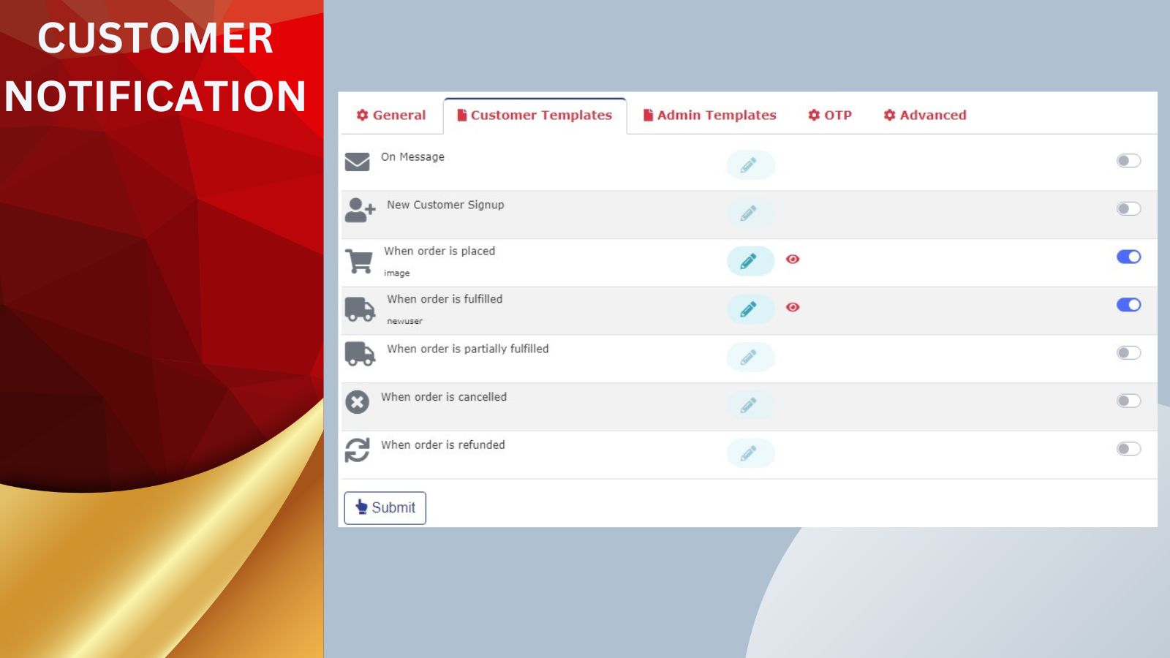Edit the order cancelled template pencil
Image resolution: width=1170 pixels, height=658 pixels.
(x=750, y=405)
